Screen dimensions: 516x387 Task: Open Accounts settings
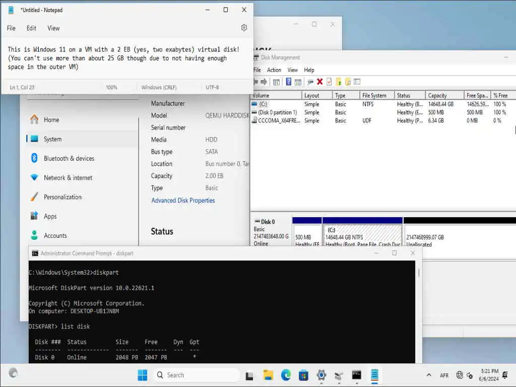pyautogui.click(x=82, y=236)
